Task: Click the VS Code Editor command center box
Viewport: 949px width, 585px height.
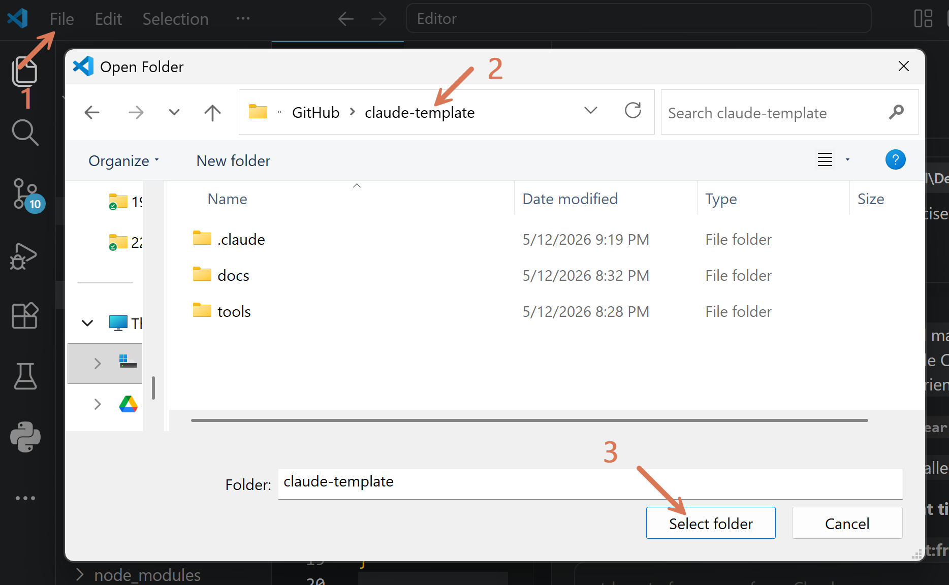Action: click(x=639, y=19)
